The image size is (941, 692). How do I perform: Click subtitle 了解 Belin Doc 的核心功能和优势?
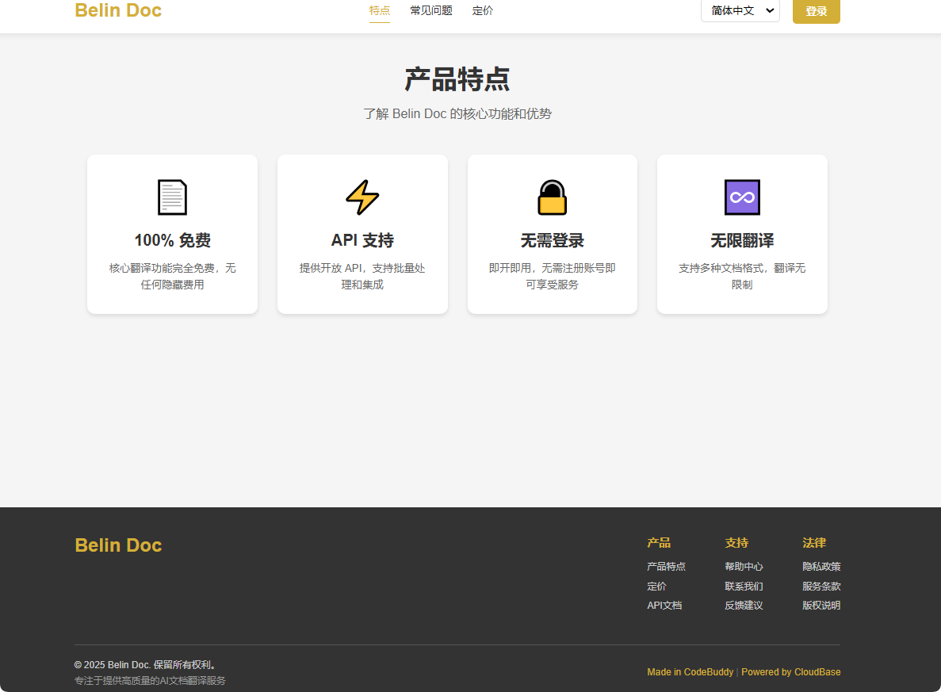457,114
